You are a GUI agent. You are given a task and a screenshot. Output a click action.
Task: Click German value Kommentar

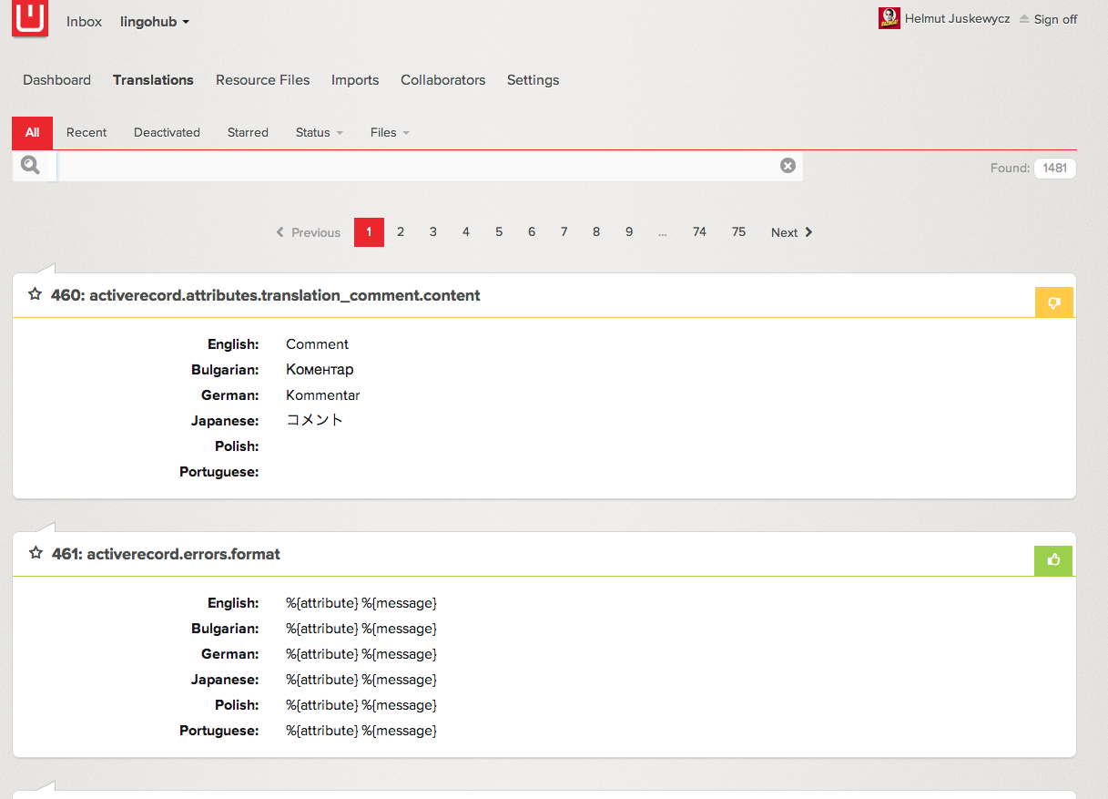(x=323, y=395)
